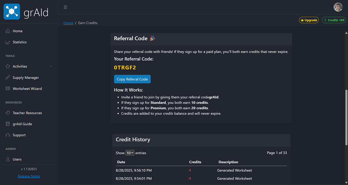The width and height of the screenshot is (348, 185).
Task: Expand the Activities submenu chevron
Action: click(x=51, y=67)
